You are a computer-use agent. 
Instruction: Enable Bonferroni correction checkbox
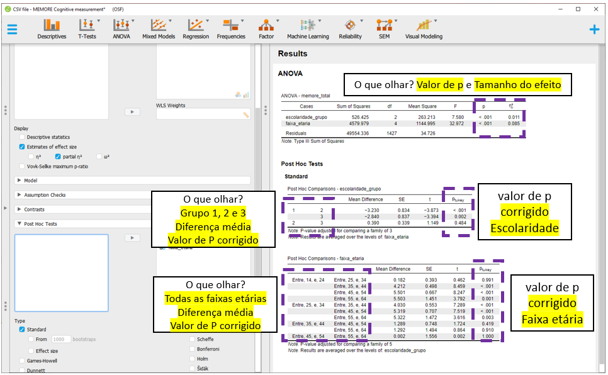coord(192,349)
